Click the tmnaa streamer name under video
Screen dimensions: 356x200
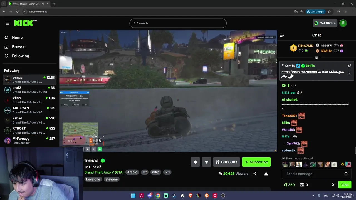(x=92, y=161)
